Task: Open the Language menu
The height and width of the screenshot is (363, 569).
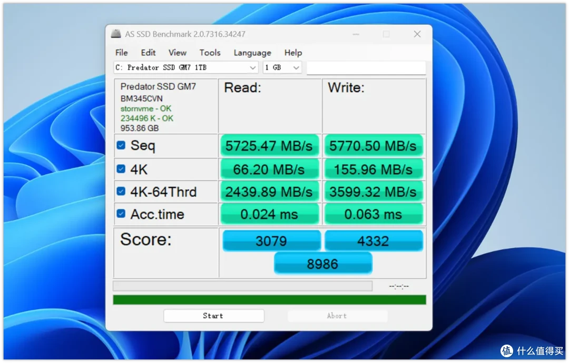Action: pos(252,53)
